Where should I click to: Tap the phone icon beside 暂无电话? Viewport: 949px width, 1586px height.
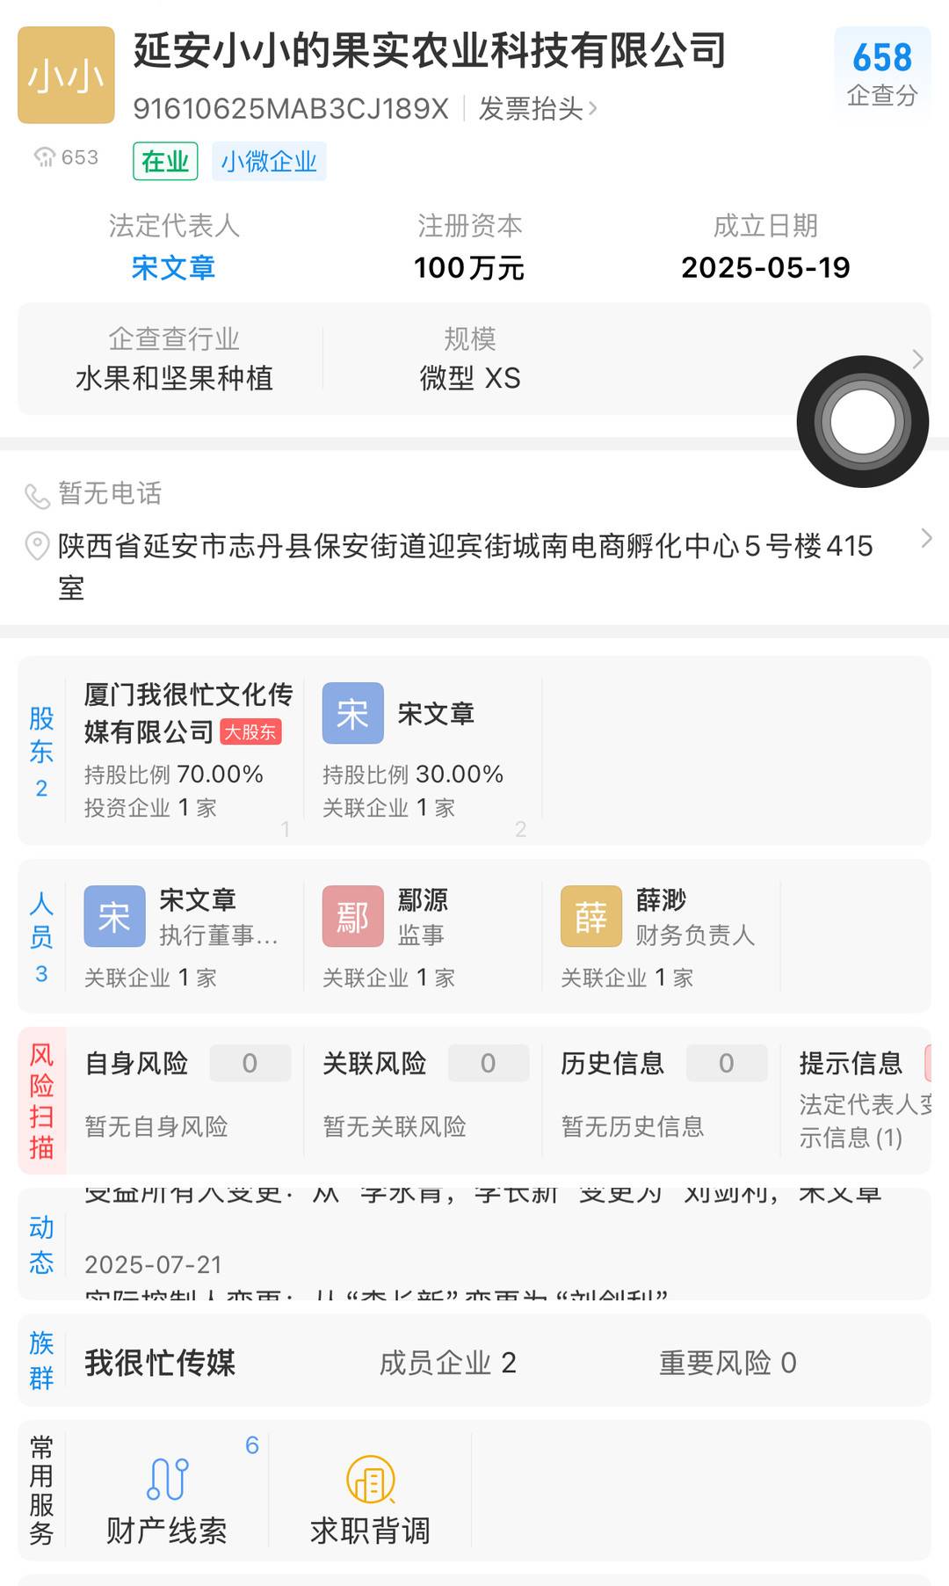[x=37, y=496]
